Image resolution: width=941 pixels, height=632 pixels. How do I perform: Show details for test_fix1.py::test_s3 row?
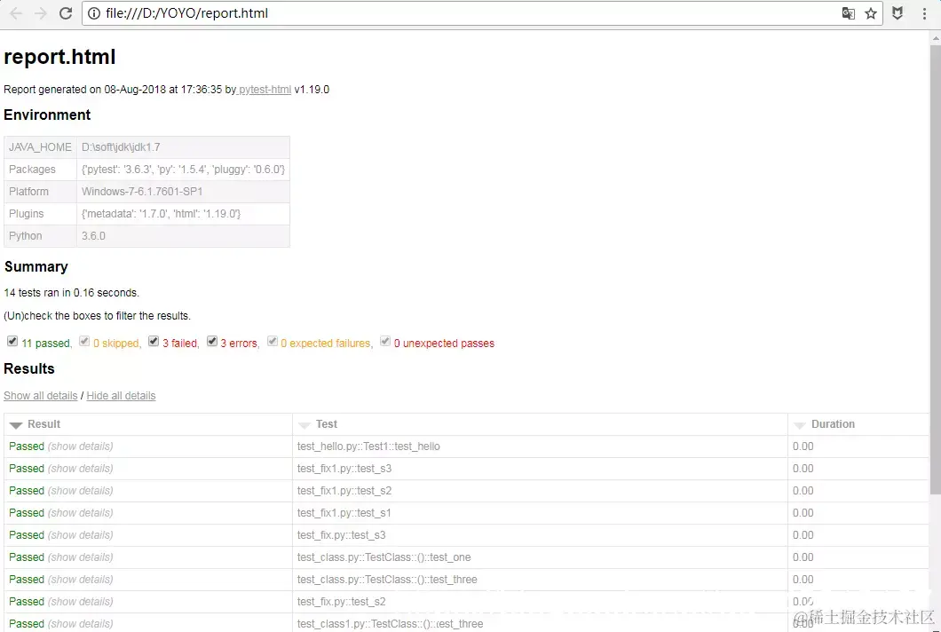[x=81, y=468]
